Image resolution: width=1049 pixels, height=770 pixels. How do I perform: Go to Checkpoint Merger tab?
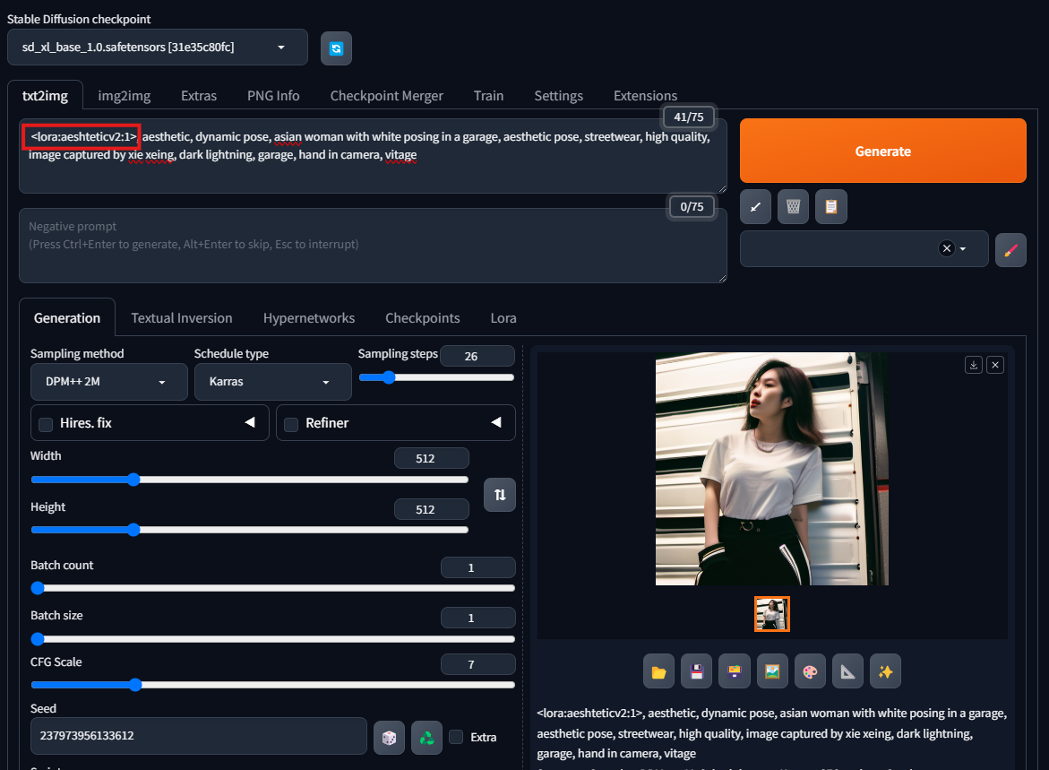387,96
